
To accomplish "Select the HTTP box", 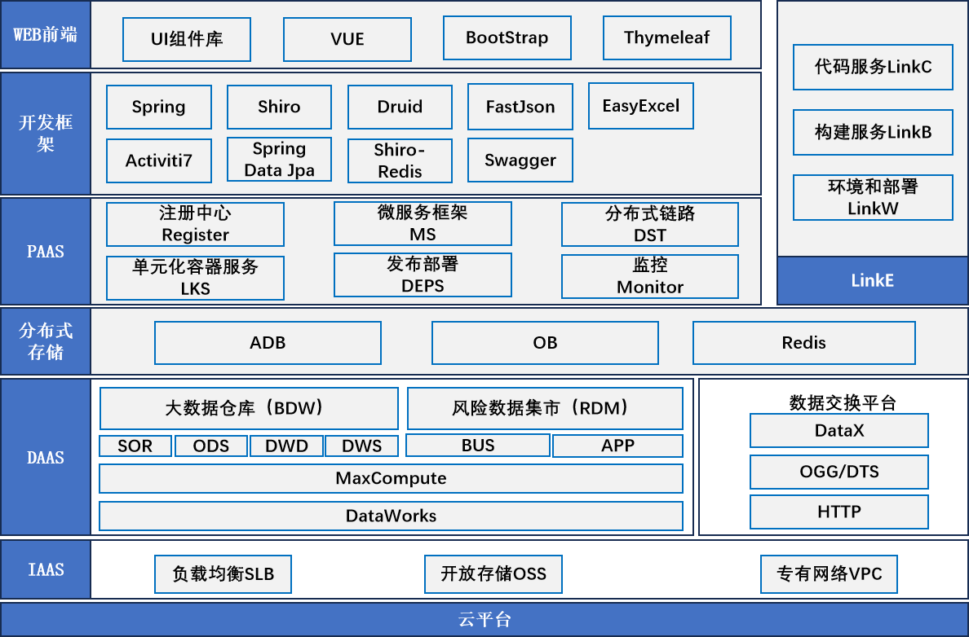I will coord(839,512).
